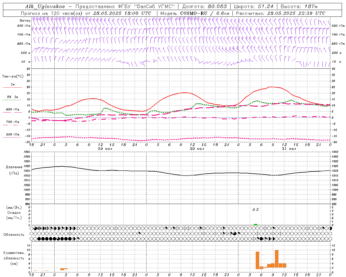Click the small orange convective bar on 29 мая
The width and height of the screenshot is (346, 277).
coord(64,269)
